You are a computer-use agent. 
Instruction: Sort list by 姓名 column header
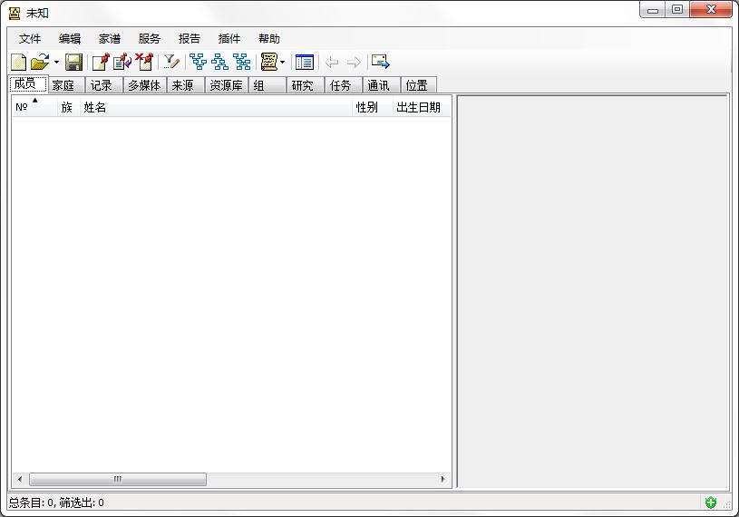pyautogui.click(x=95, y=108)
